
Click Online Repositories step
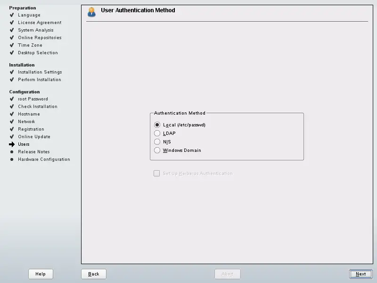click(x=40, y=38)
